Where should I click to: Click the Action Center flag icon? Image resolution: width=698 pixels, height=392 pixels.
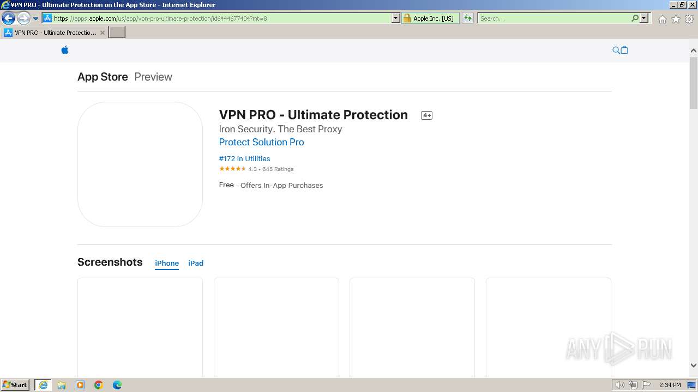(646, 385)
